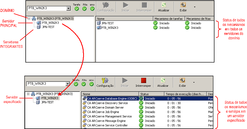Click Exibir eye button in lower window
Image resolution: width=247 pixels, height=129 pixels.
click(182, 83)
